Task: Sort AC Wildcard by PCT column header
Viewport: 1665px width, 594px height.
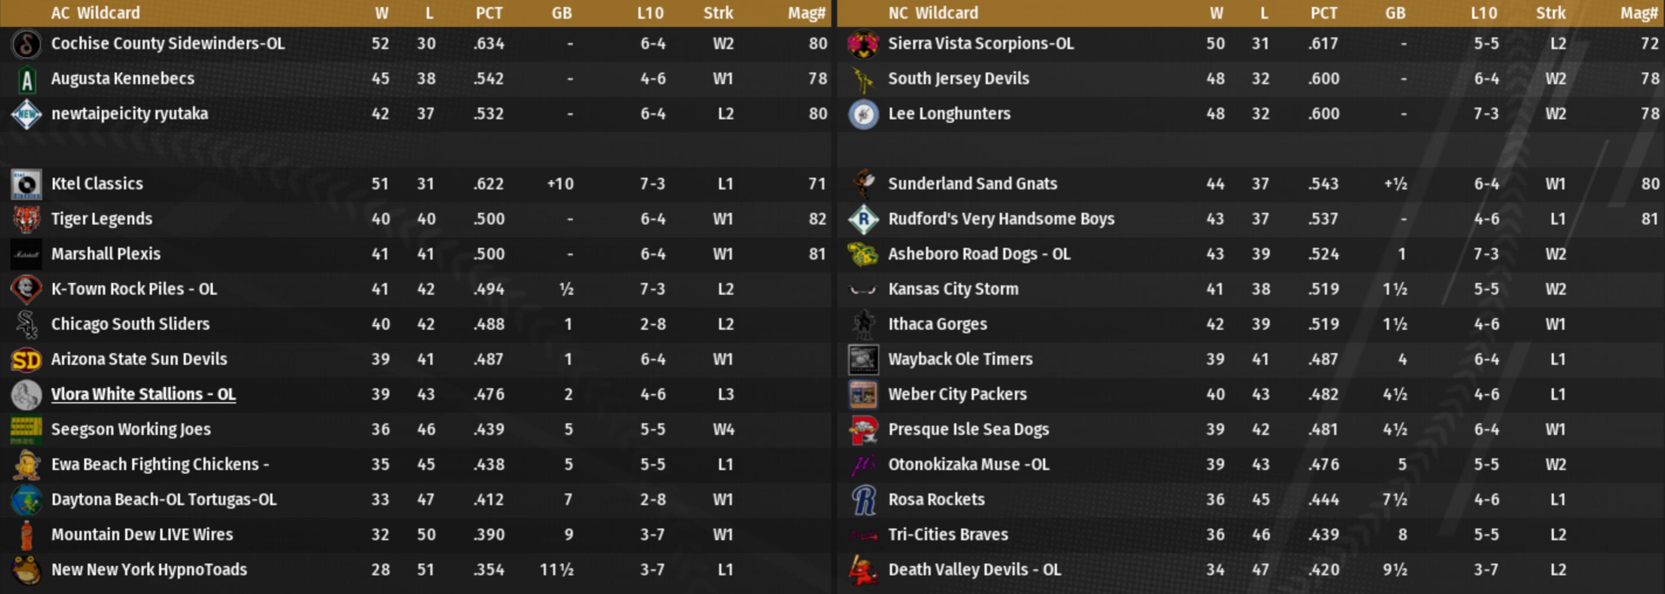Action: [x=489, y=13]
